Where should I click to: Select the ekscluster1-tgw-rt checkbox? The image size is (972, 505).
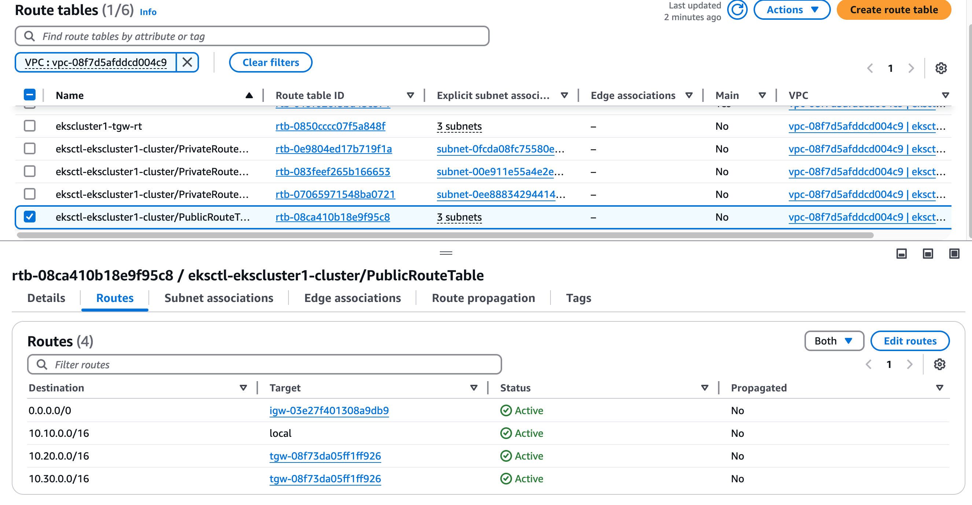coord(29,126)
